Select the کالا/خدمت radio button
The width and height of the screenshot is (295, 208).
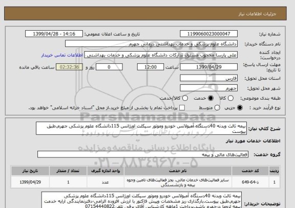click(x=185, y=98)
